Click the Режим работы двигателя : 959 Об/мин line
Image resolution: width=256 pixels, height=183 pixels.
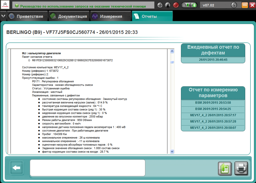point(67,120)
